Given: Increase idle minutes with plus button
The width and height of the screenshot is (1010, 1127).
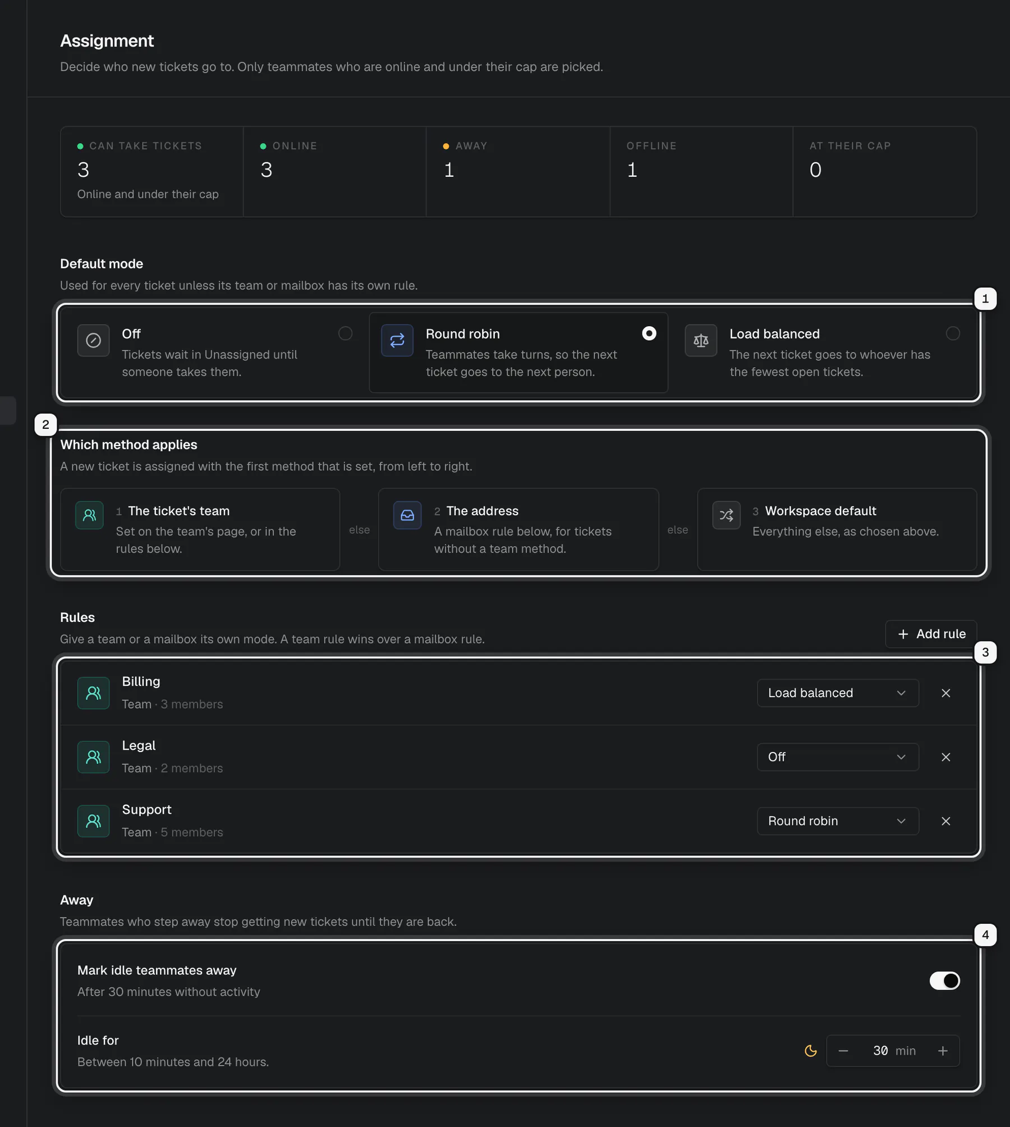Looking at the screenshot, I should pos(943,1051).
